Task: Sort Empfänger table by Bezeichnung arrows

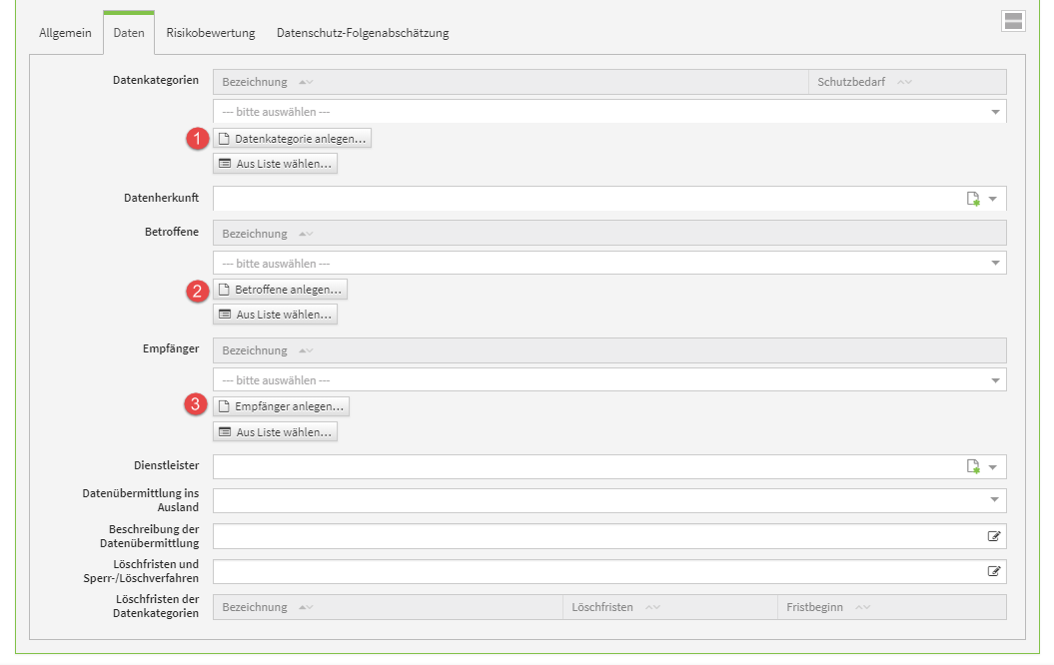Action: pyautogui.click(x=306, y=350)
